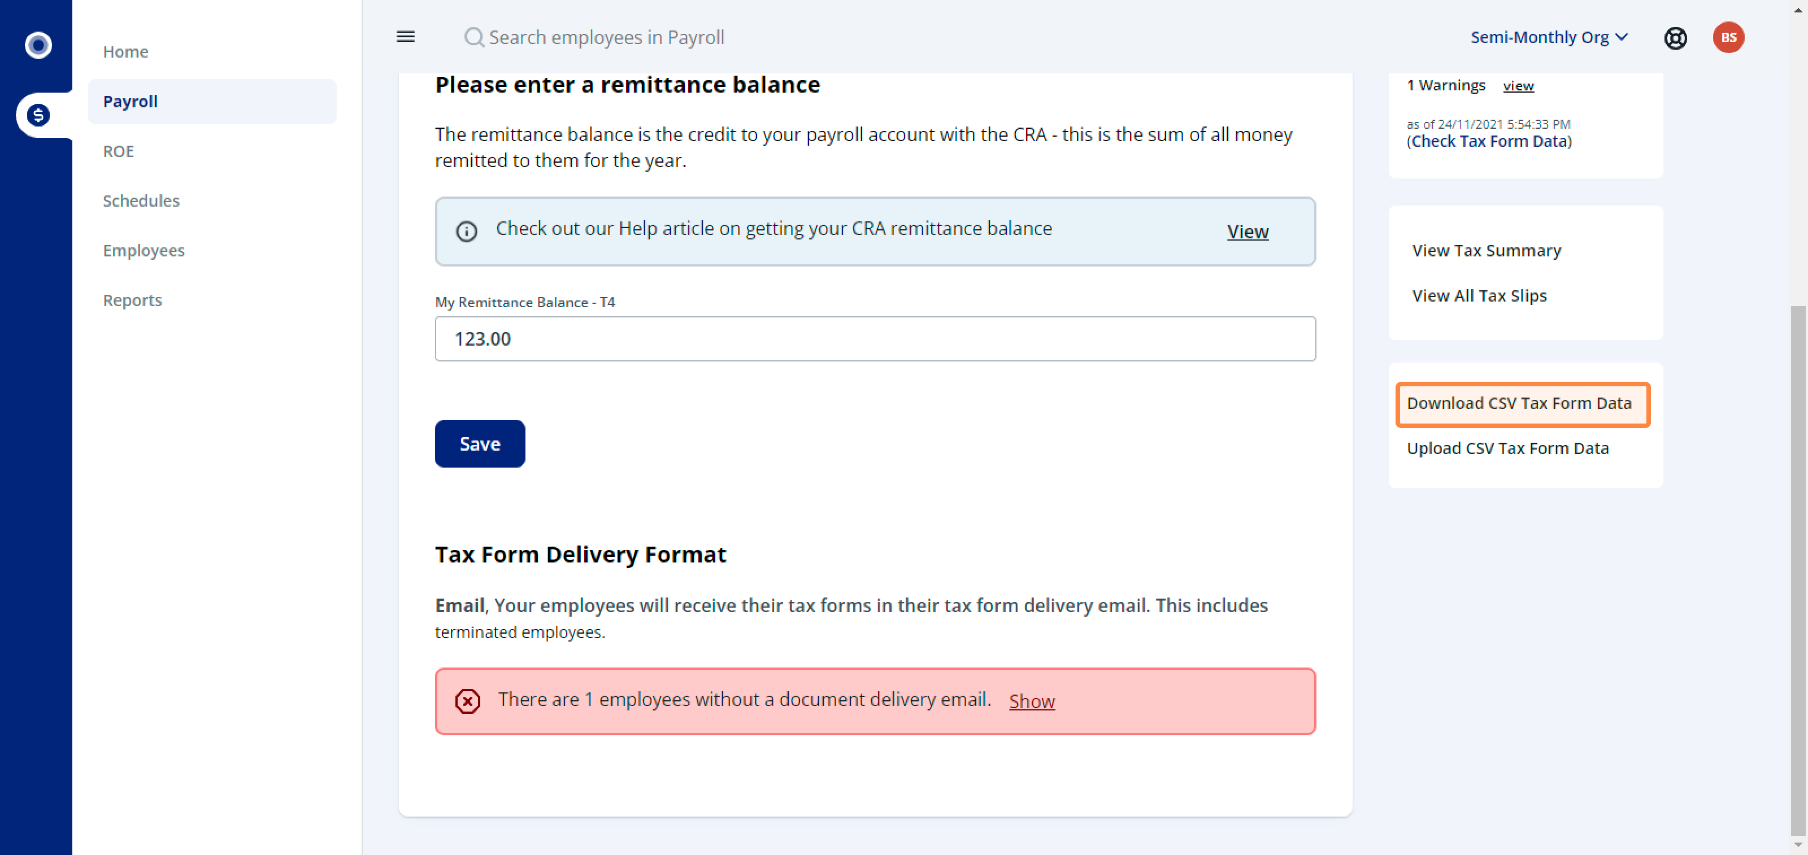Open the BS user avatar
The width and height of the screenshot is (1808, 855).
[1729, 37]
